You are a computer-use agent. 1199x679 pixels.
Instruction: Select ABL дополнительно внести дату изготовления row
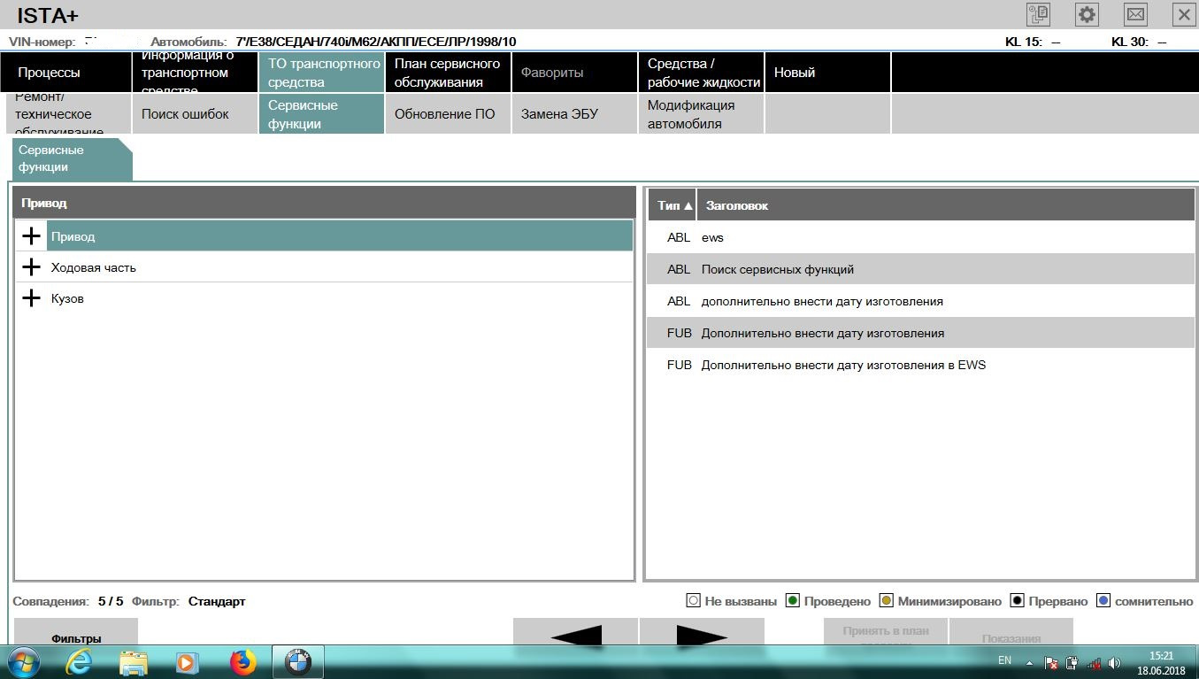pyautogui.click(x=920, y=301)
